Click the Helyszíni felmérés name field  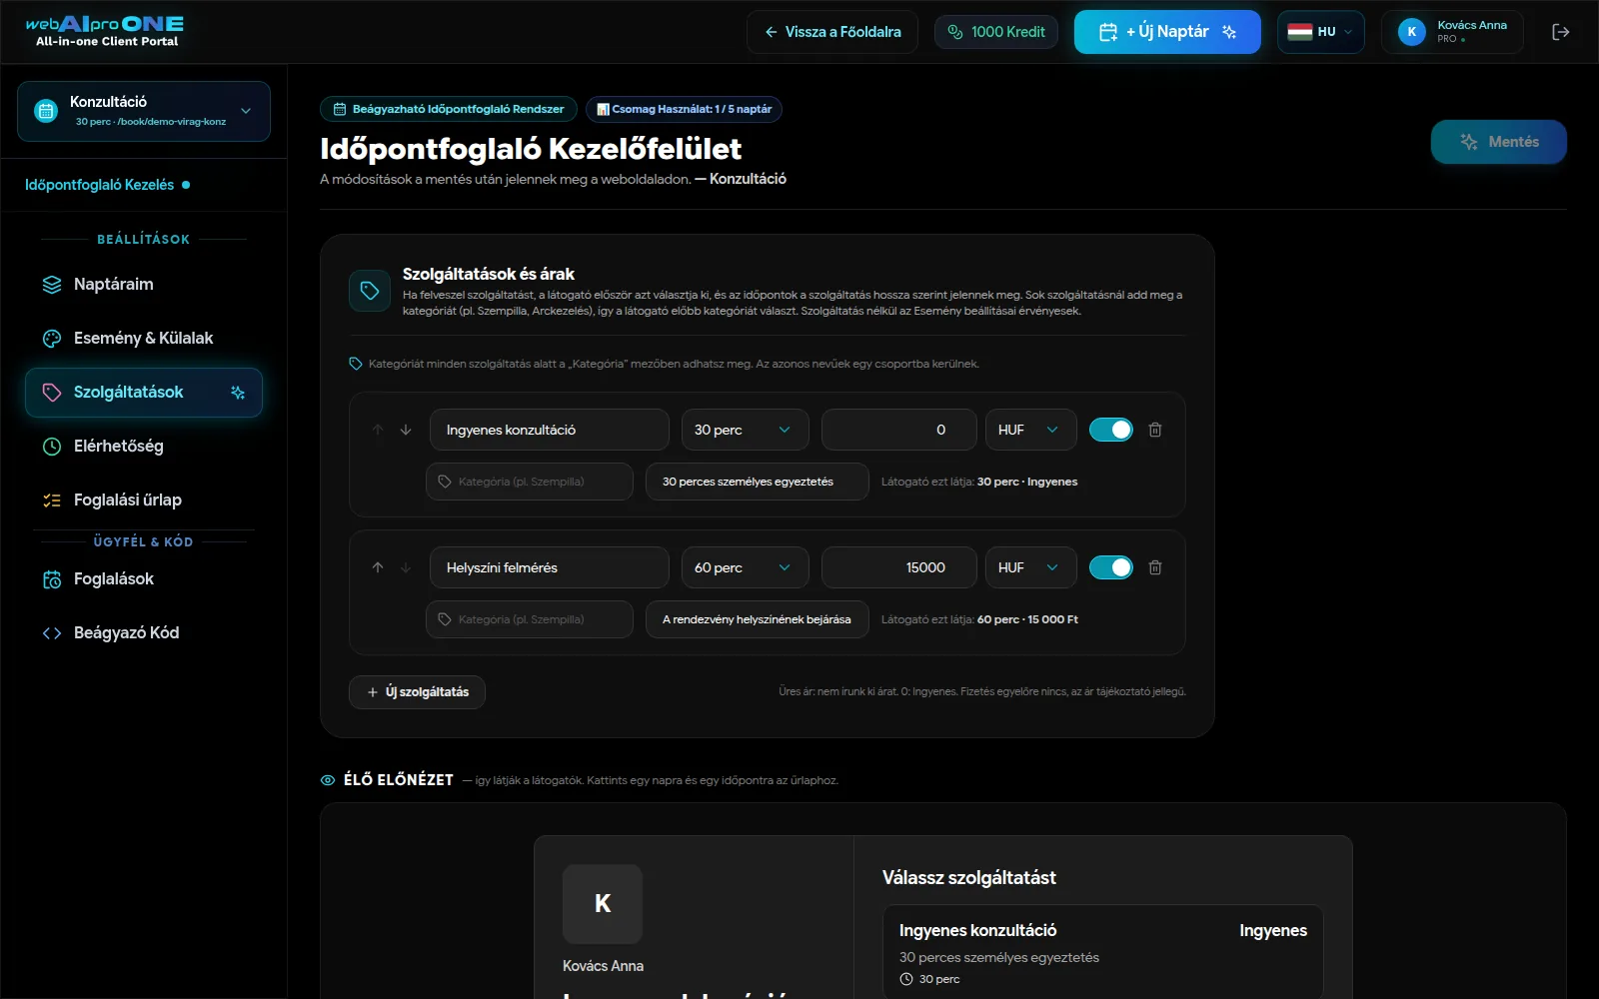point(550,567)
